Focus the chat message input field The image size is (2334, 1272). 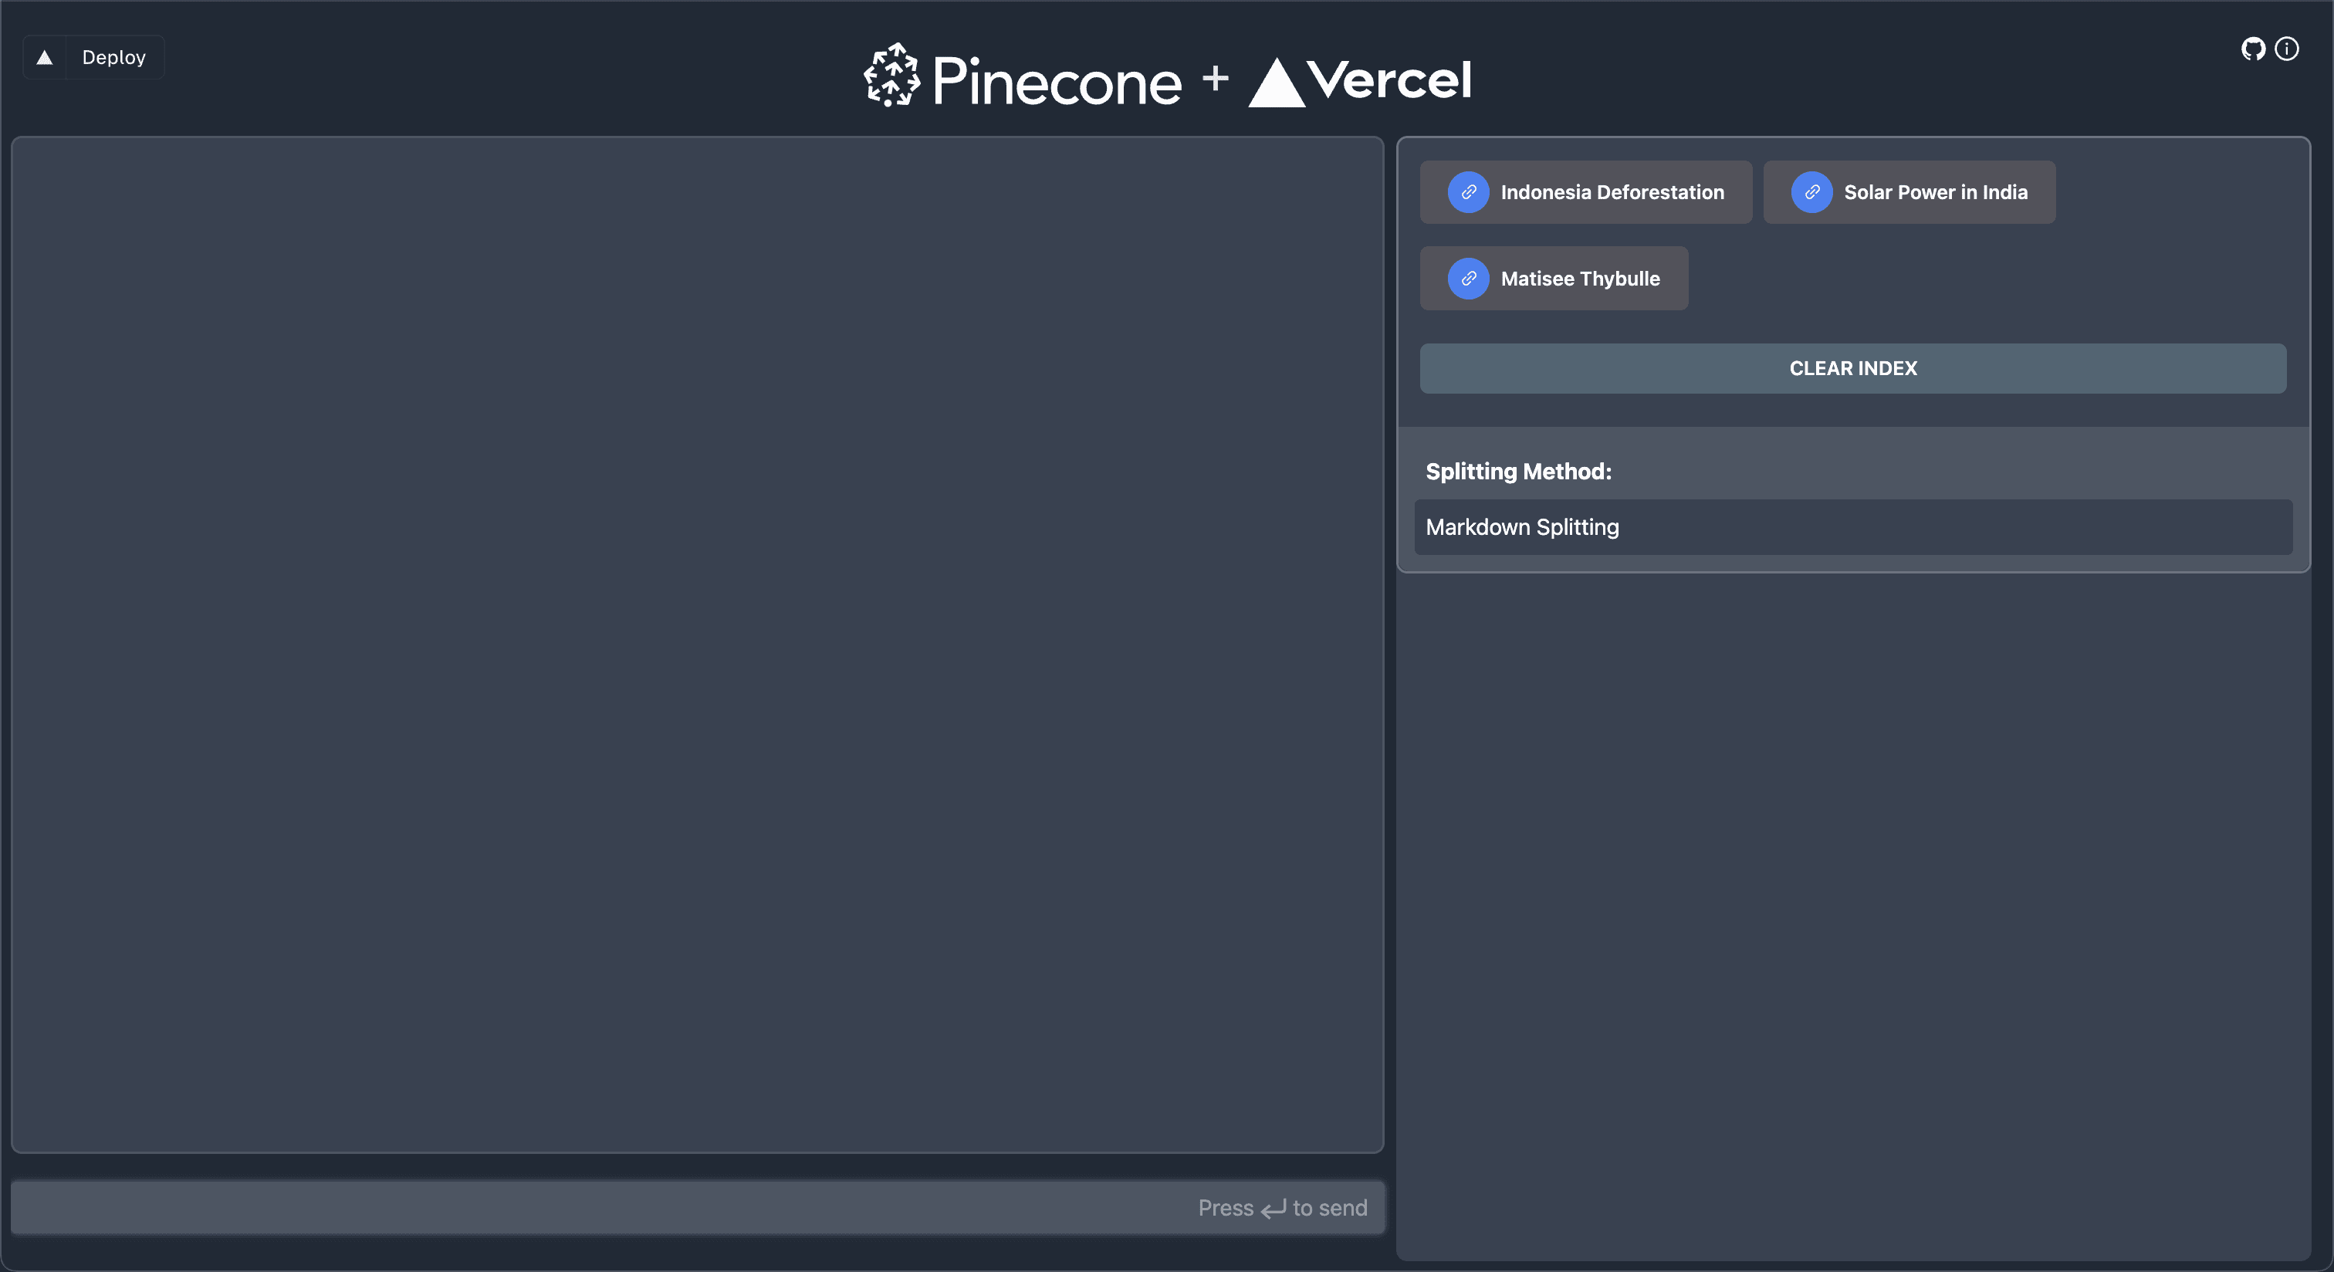click(598, 1208)
